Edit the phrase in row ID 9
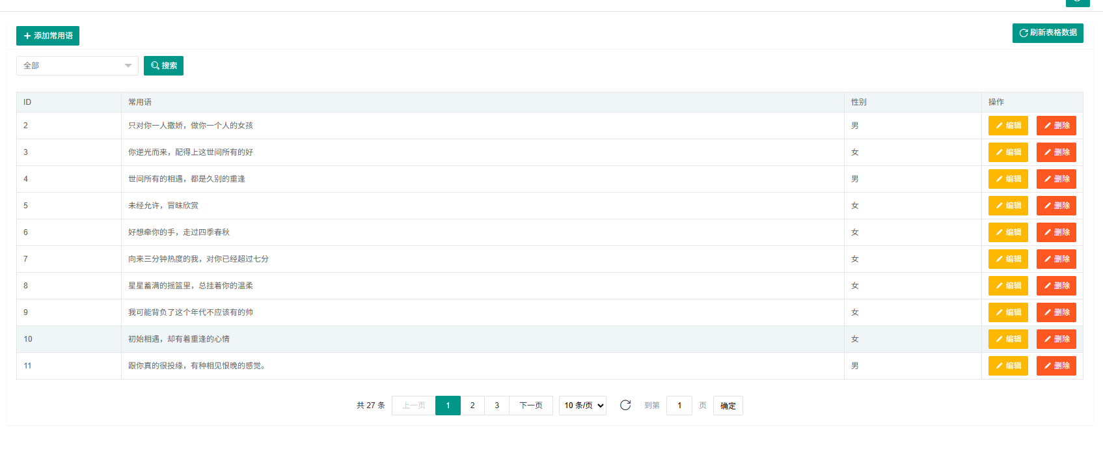 click(1007, 312)
